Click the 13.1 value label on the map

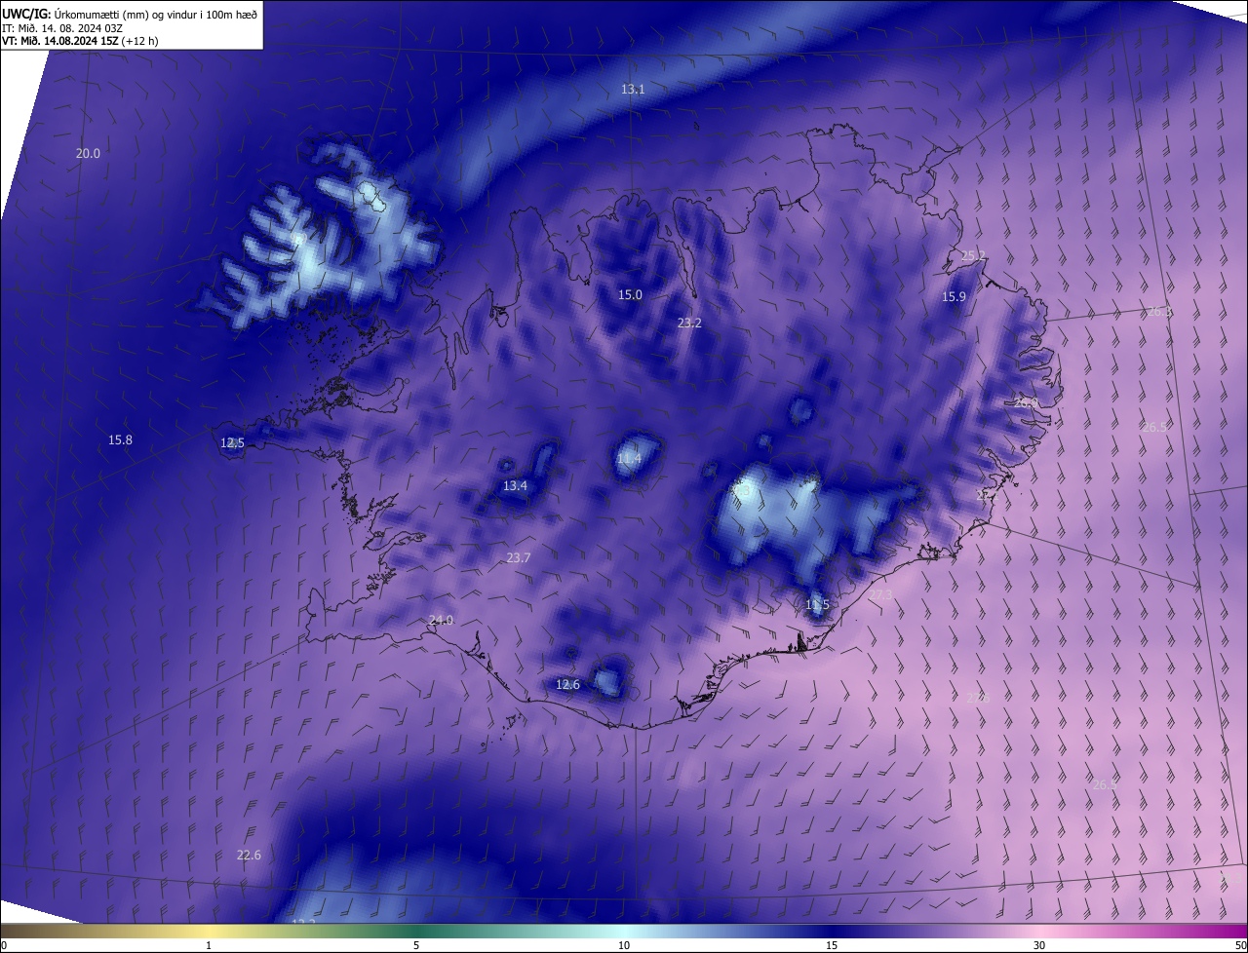coord(633,89)
